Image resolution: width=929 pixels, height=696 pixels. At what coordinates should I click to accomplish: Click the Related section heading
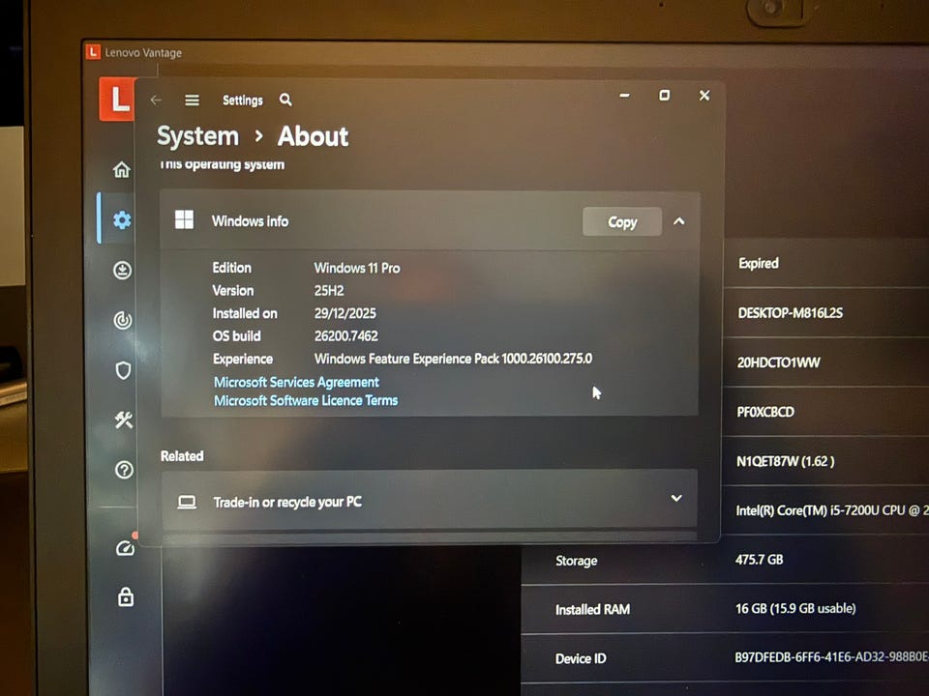coord(182,455)
